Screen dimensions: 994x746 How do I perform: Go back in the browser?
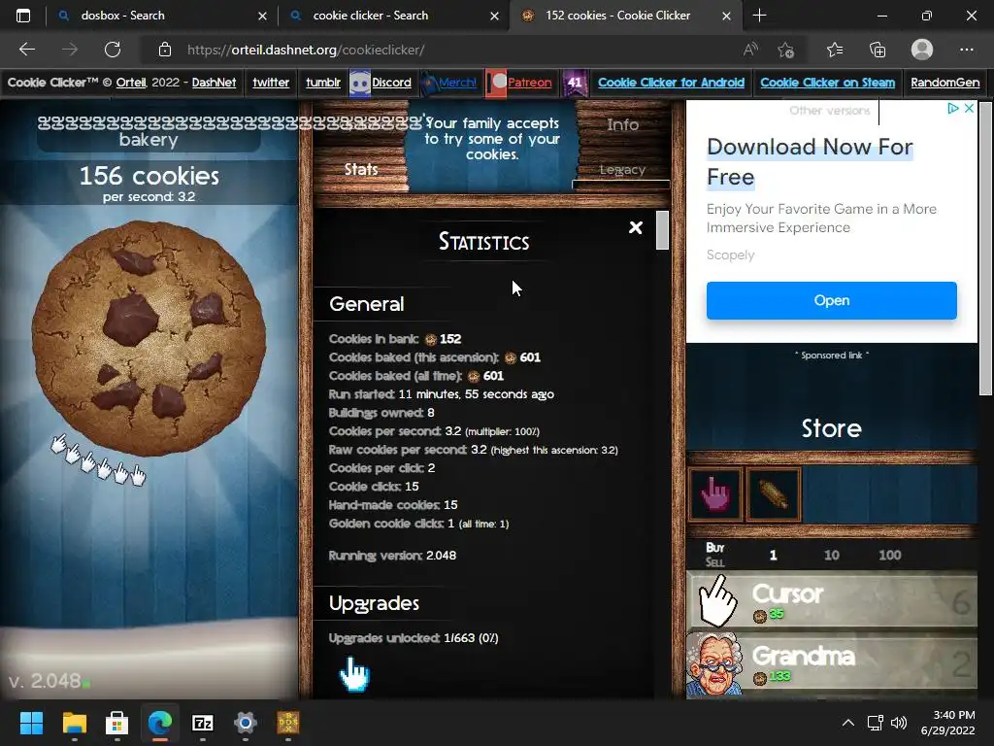(x=26, y=50)
